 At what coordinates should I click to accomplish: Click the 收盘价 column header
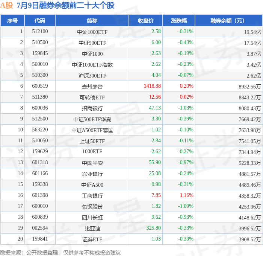pos(146,21)
